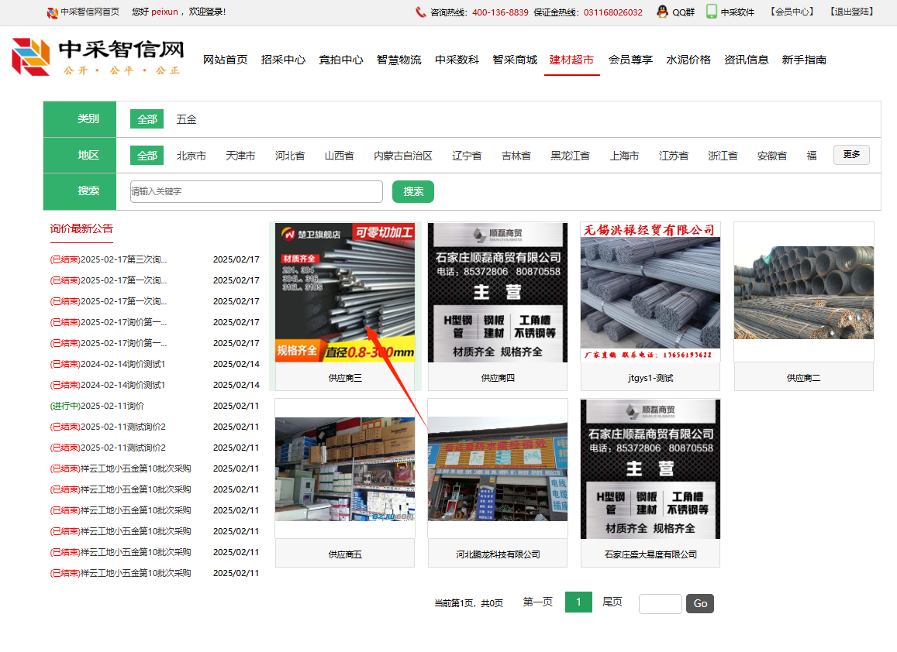Open the 供应商四 supplier card image
This screenshot has width=897, height=652.
498,292
